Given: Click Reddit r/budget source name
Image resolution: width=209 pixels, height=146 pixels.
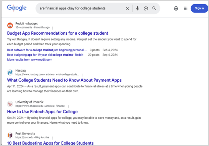Looking at the screenshot, I should coord(27,23).
